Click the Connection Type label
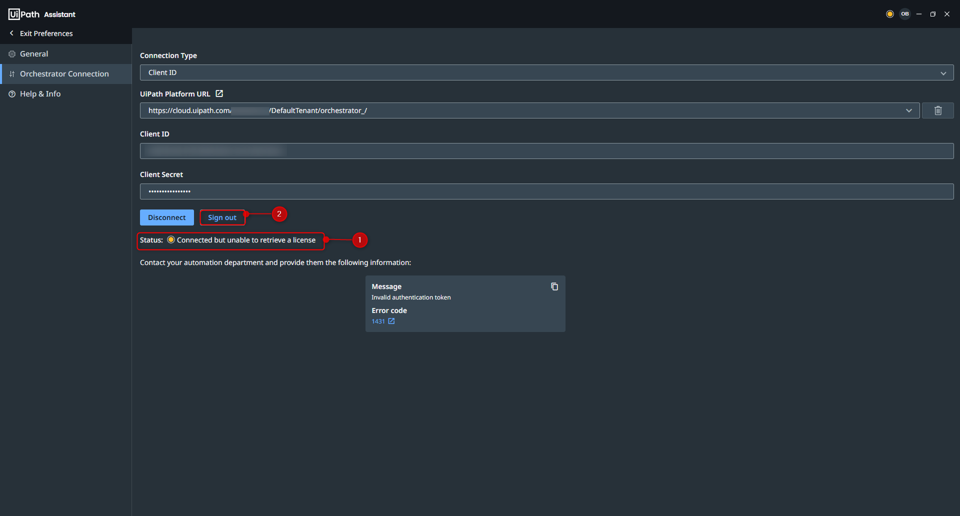Screen dimensions: 960x516 pos(168,55)
